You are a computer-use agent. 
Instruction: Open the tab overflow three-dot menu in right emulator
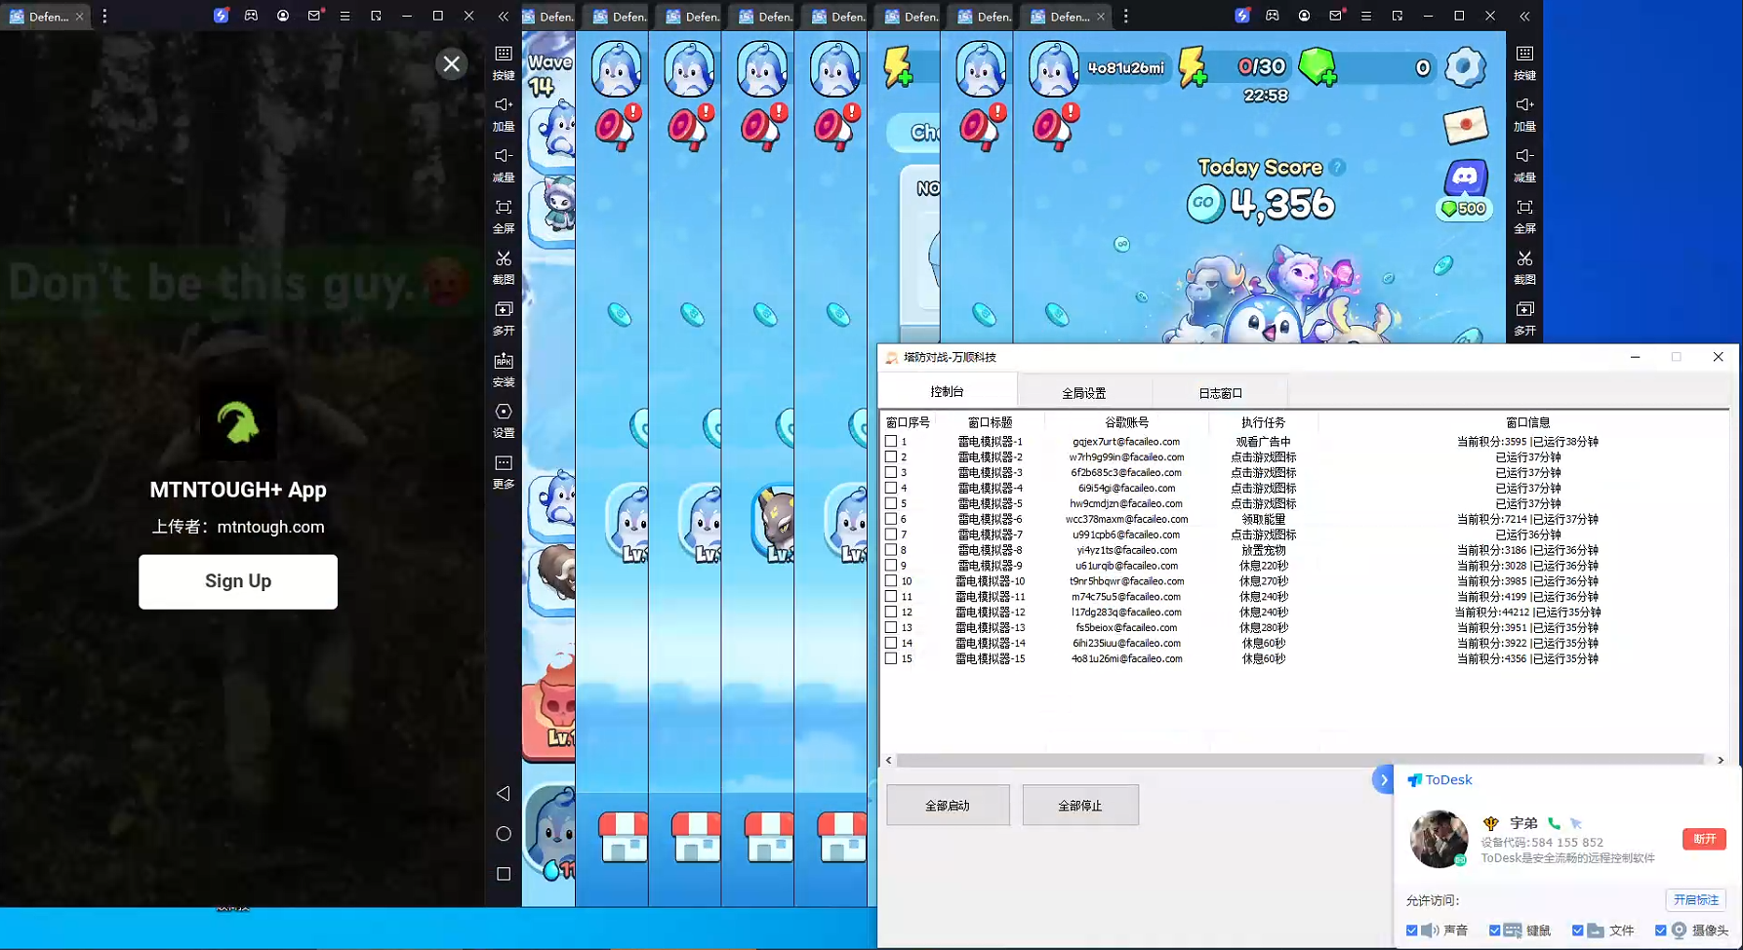1126,17
